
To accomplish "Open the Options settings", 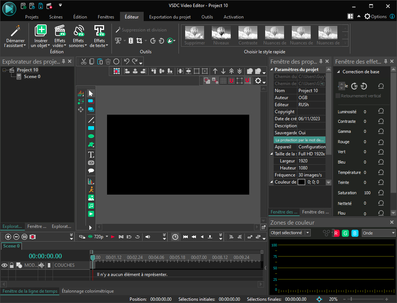I will tap(376, 16).
